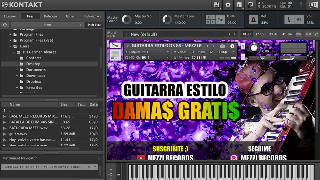Click the waveform icon beside guit v.wav
This screenshot has width=320, height=180.
[4, 134]
